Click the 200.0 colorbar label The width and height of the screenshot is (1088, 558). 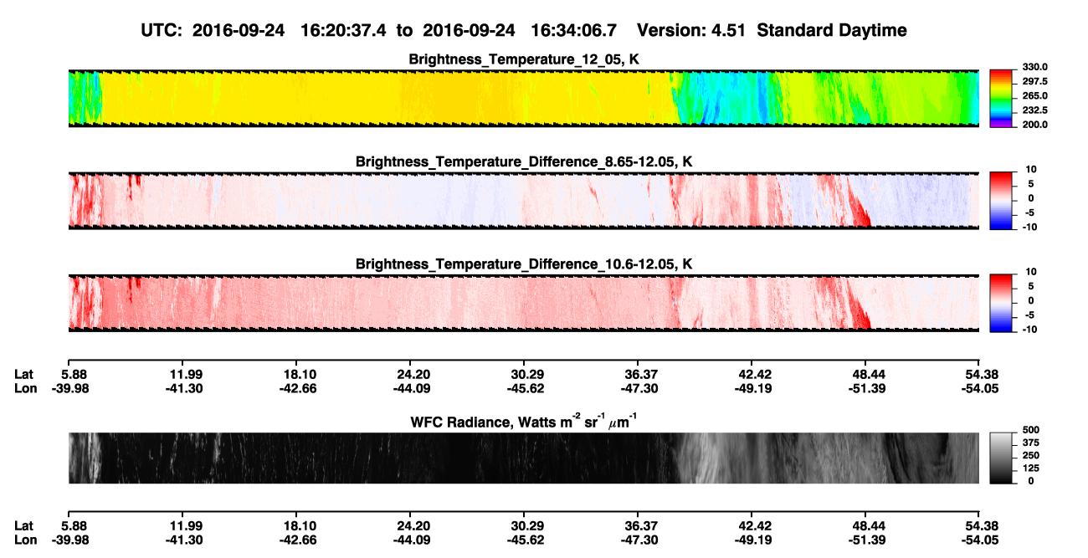click(x=1034, y=124)
